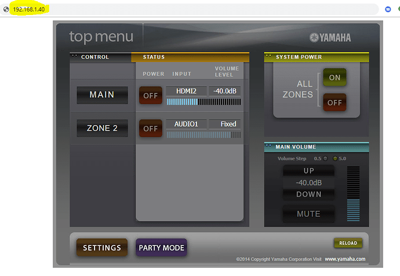
Task: Click the CONTROL header tab
Action: [100, 57]
